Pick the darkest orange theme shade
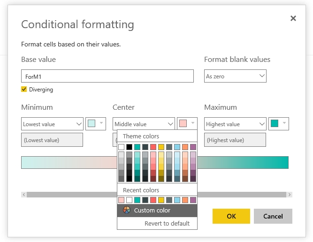The width and height of the screenshot is (313, 242). pos(185,179)
